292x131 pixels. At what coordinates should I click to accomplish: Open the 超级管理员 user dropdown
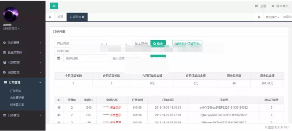11,29
